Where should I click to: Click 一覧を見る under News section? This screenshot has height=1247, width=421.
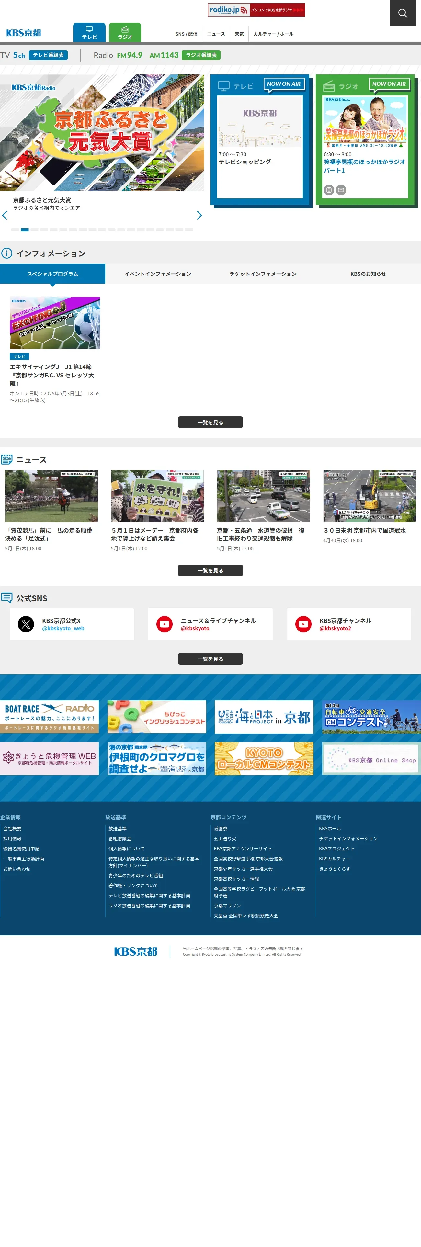click(x=210, y=571)
